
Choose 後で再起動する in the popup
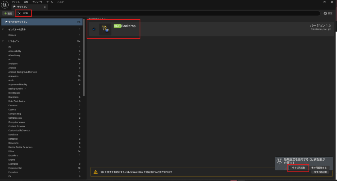click(319, 168)
